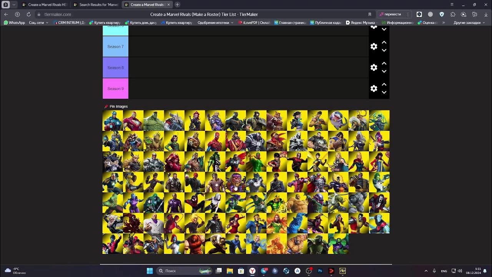Select the pink Season 9 tier label
Image resolution: width=492 pixels, height=277 pixels.
tap(115, 88)
